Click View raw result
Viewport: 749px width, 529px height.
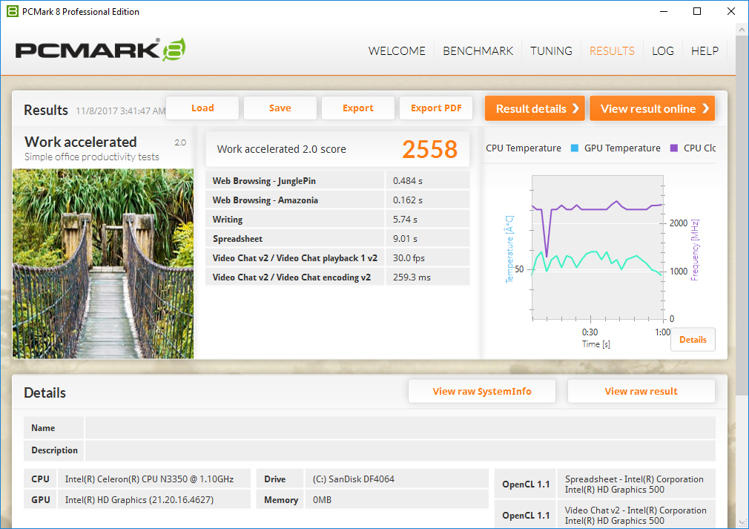(x=641, y=392)
